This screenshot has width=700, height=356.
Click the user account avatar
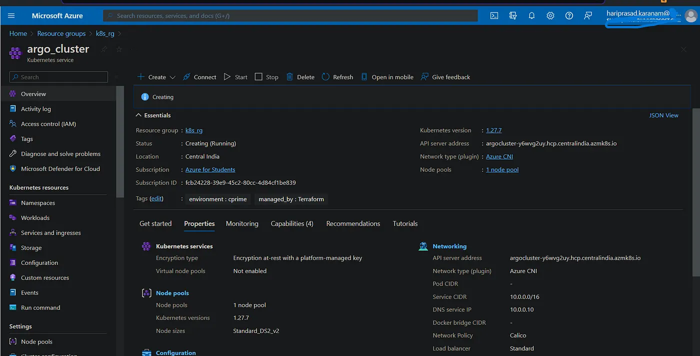pyautogui.click(x=690, y=16)
